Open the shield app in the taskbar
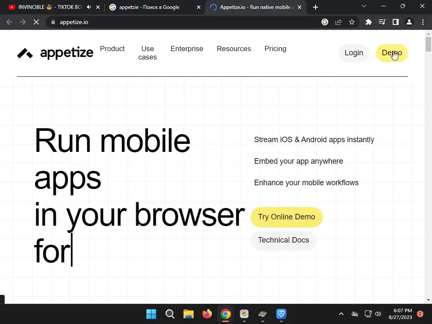This screenshot has height=324, width=432. point(281,314)
